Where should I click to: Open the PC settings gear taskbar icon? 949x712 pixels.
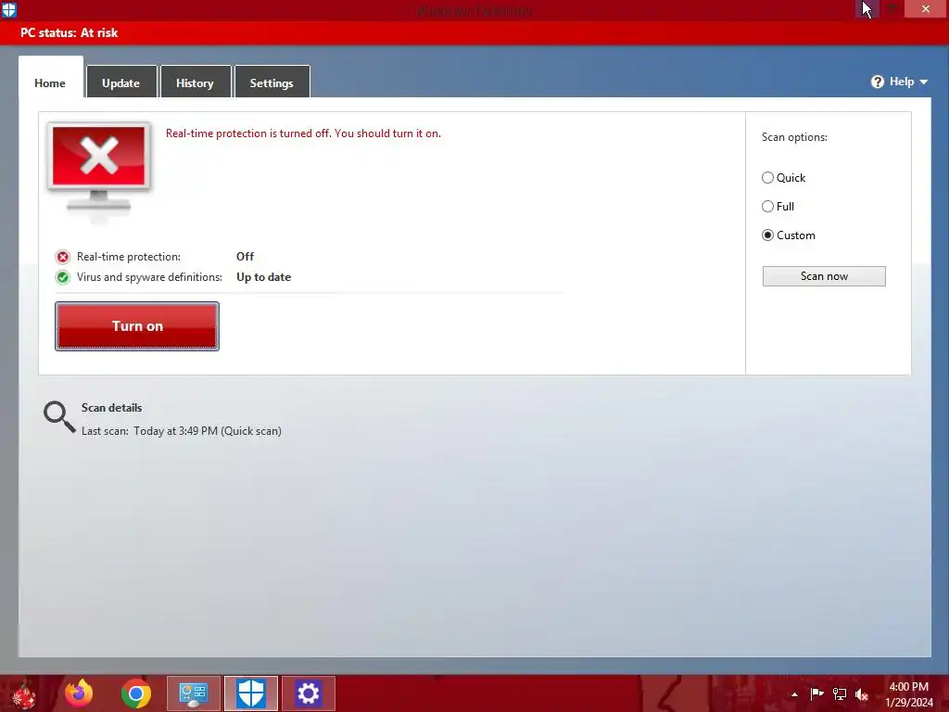click(308, 693)
